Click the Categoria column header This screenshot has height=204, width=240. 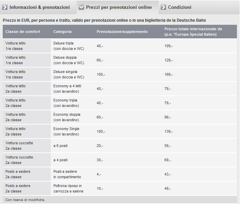[63, 32]
